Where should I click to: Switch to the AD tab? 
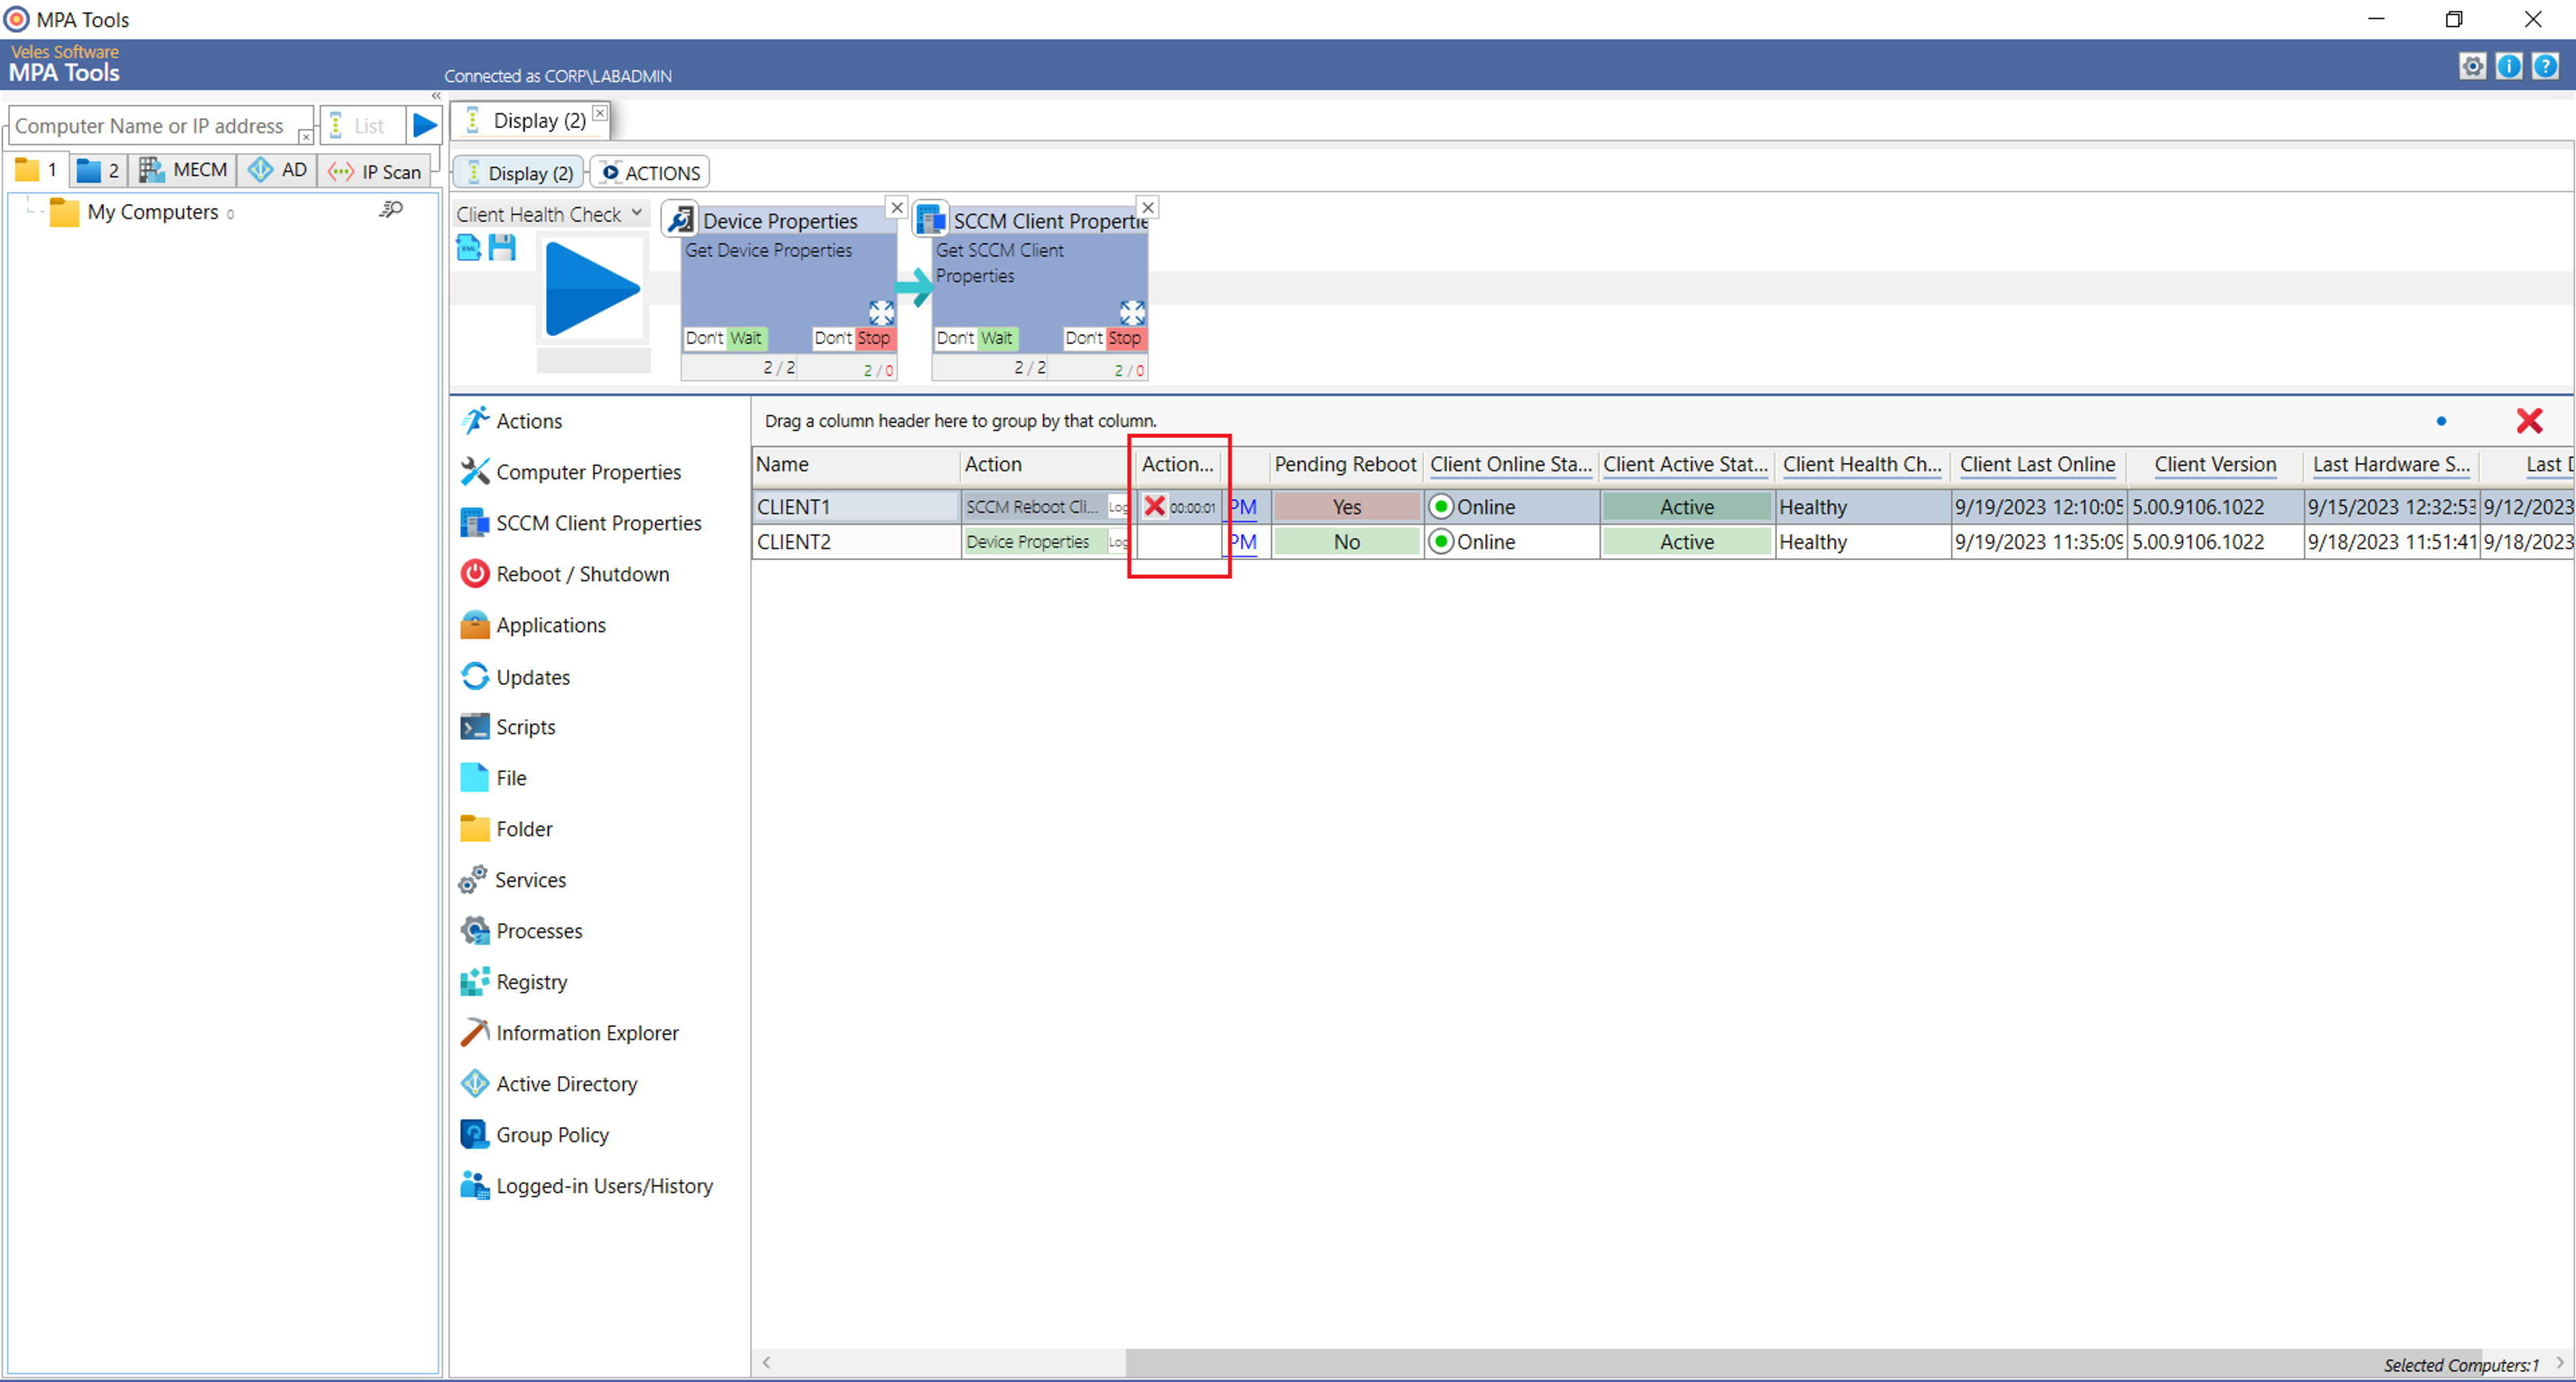click(278, 170)
